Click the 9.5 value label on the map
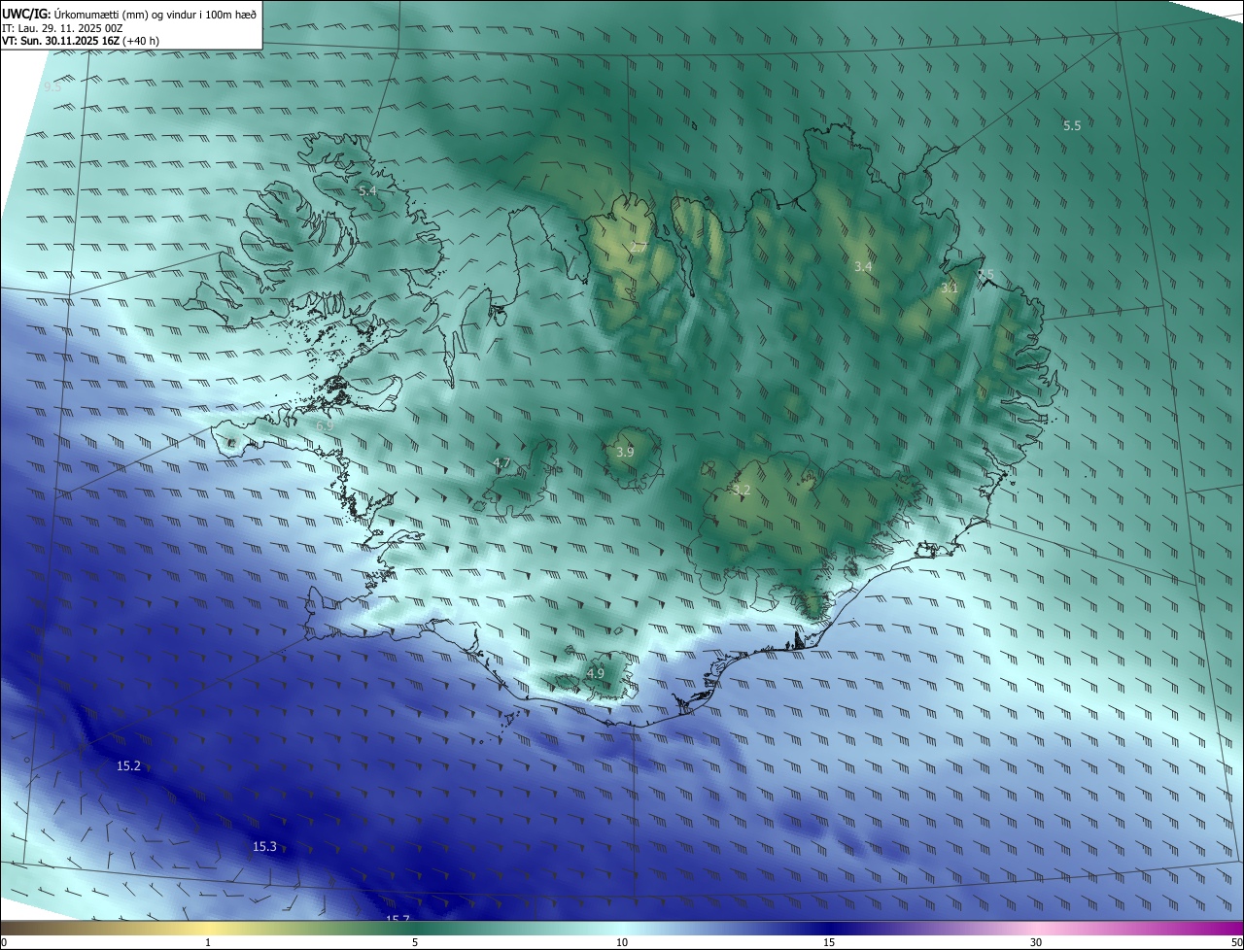 [53, 87]
